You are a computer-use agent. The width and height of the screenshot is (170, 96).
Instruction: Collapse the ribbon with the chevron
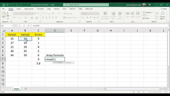[x=168, y=22]
